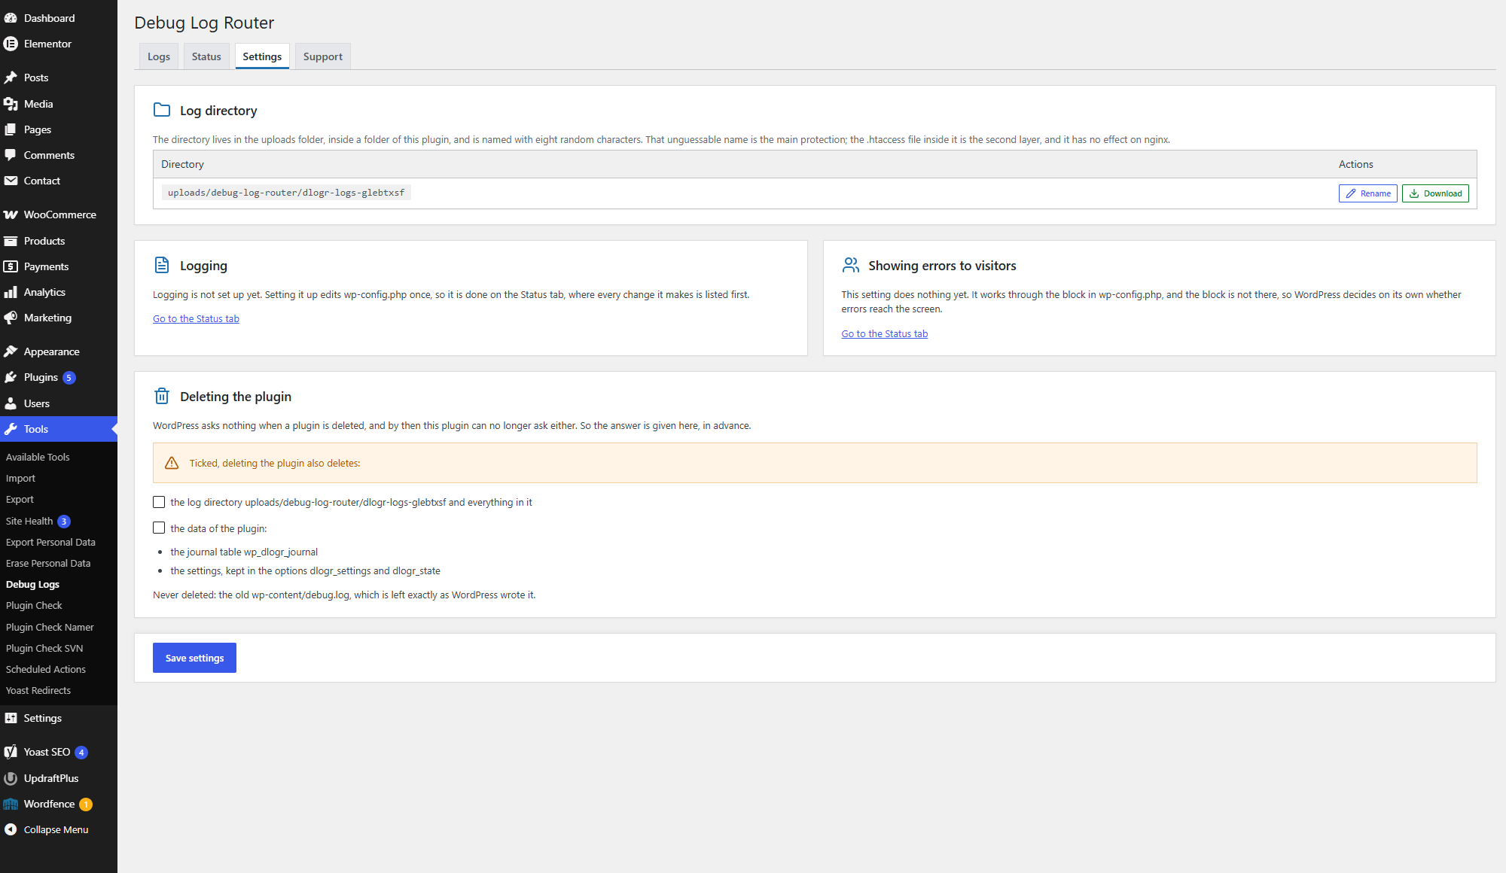Click the 'Never deleted' note line

(x=344, y=595)
